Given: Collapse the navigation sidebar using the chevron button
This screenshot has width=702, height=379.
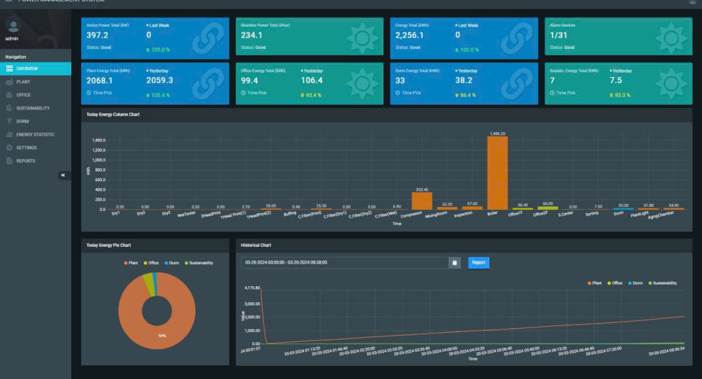Looking at the screenshot, I should pyautogui.click(x=64, y=175).
